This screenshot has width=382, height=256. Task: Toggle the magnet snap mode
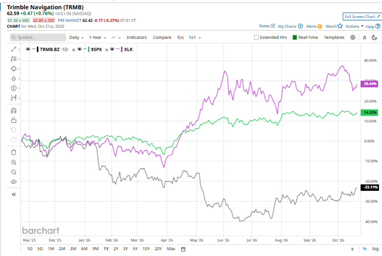click(13, 110)
